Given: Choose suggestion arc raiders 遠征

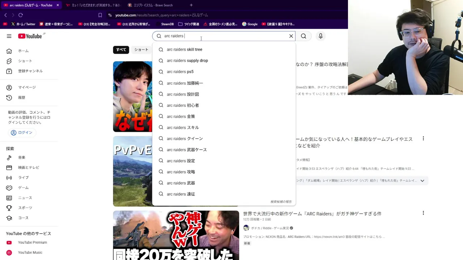Looking at the screenshot, I should point(224,194).
